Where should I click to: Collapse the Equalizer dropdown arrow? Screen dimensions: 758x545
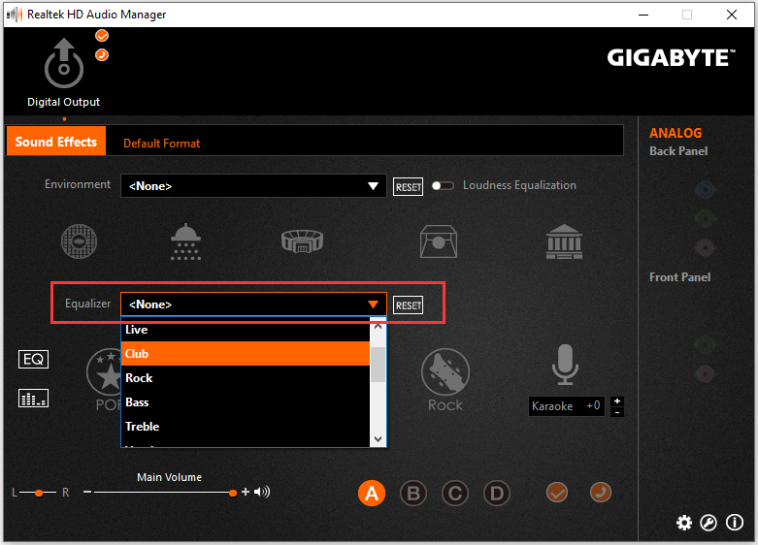point(374,305)
